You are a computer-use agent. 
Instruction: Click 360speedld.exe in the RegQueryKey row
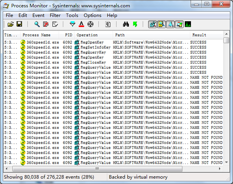[x=43, y=52]
